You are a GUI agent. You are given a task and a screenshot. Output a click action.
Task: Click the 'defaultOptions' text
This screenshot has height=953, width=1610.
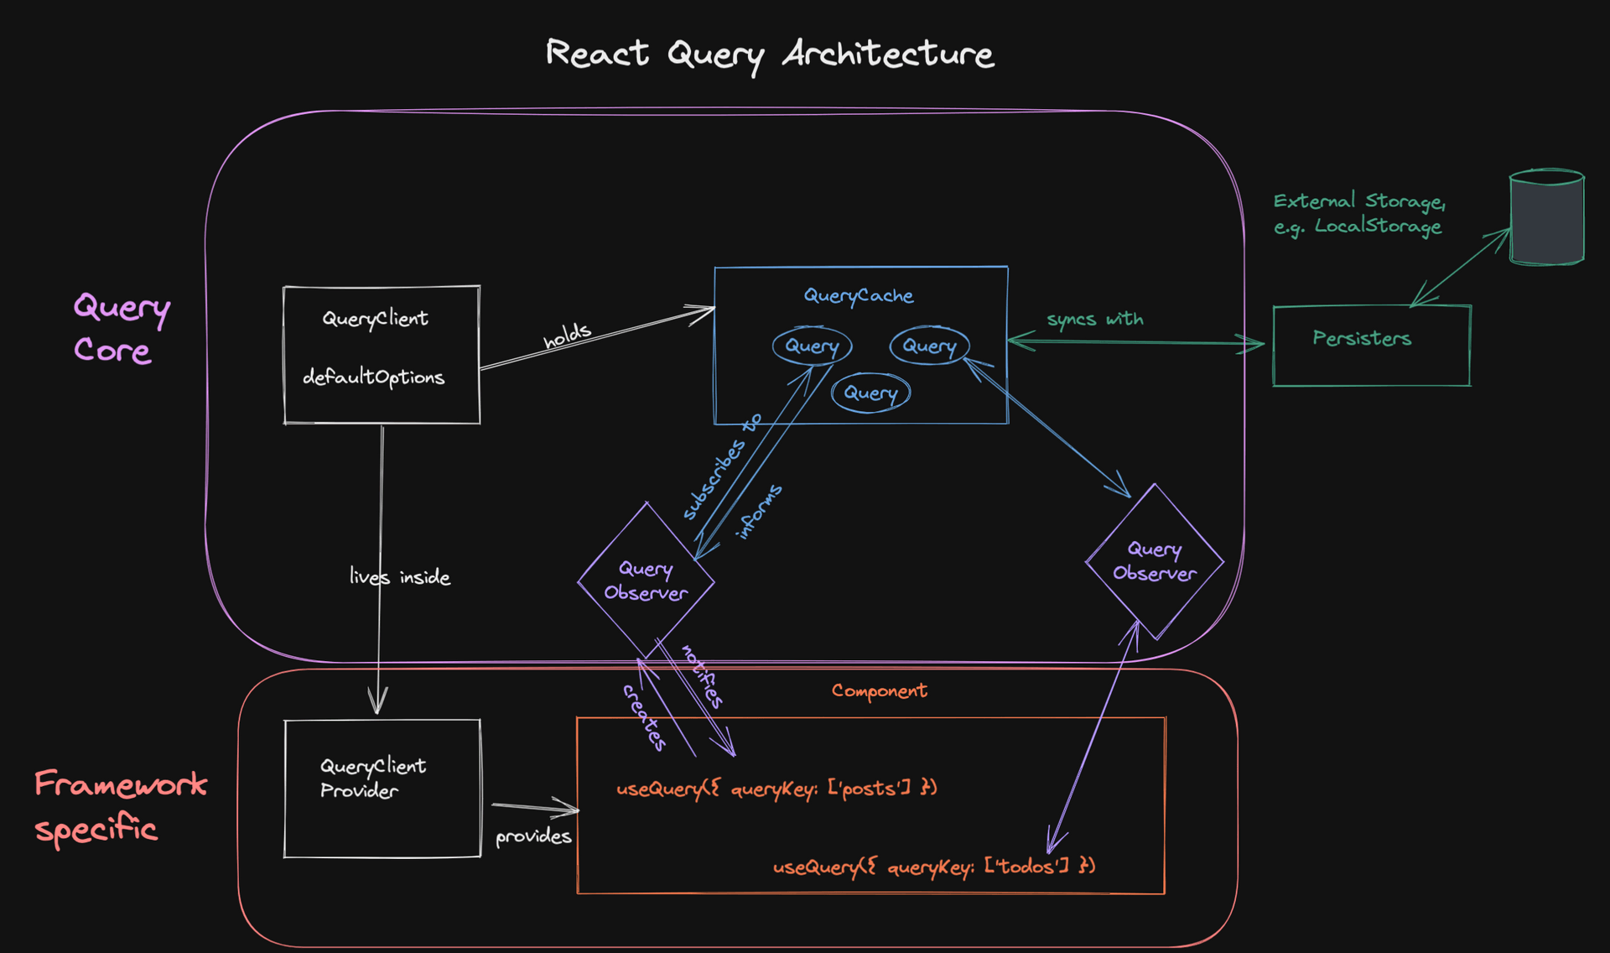point(373,378)
